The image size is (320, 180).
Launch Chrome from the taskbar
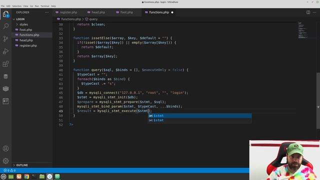(26, 176)
